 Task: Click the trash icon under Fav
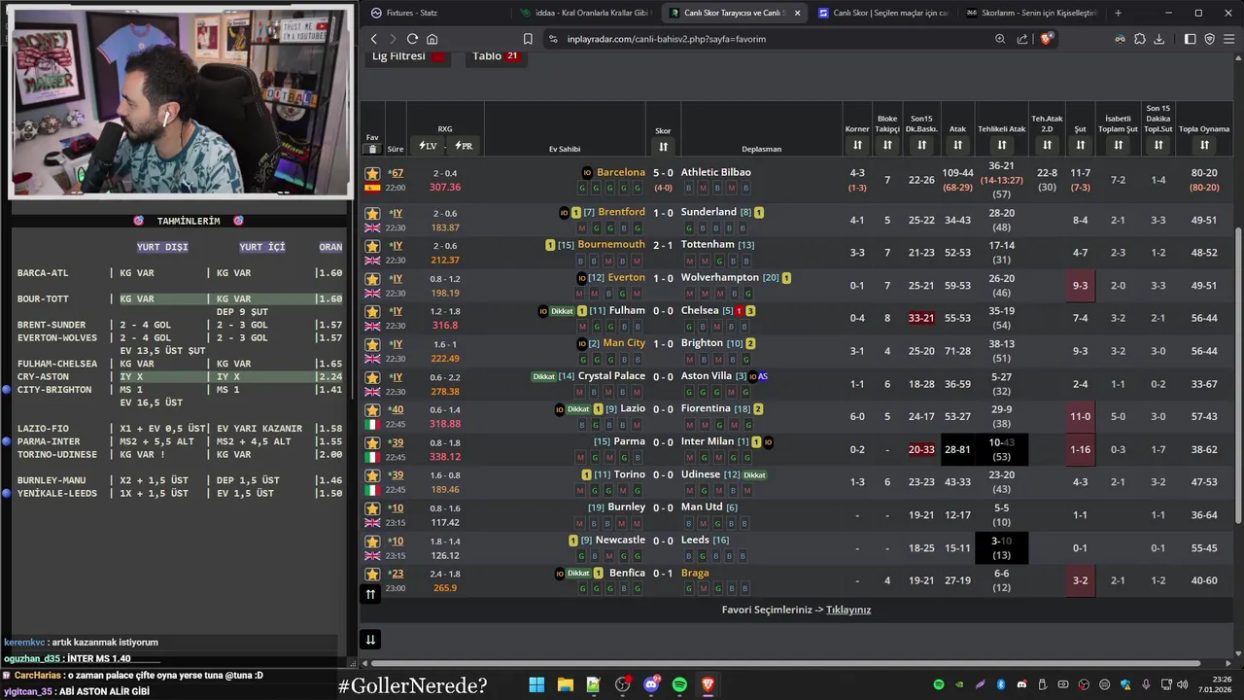tap(372, 150)
